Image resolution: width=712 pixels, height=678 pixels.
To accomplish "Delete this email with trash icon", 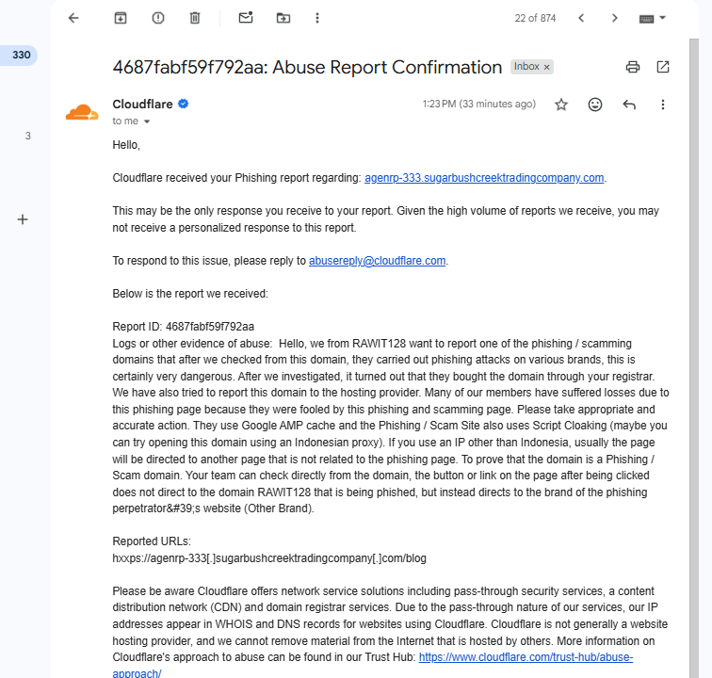I will pyautogui.click(x=195, y=18).
